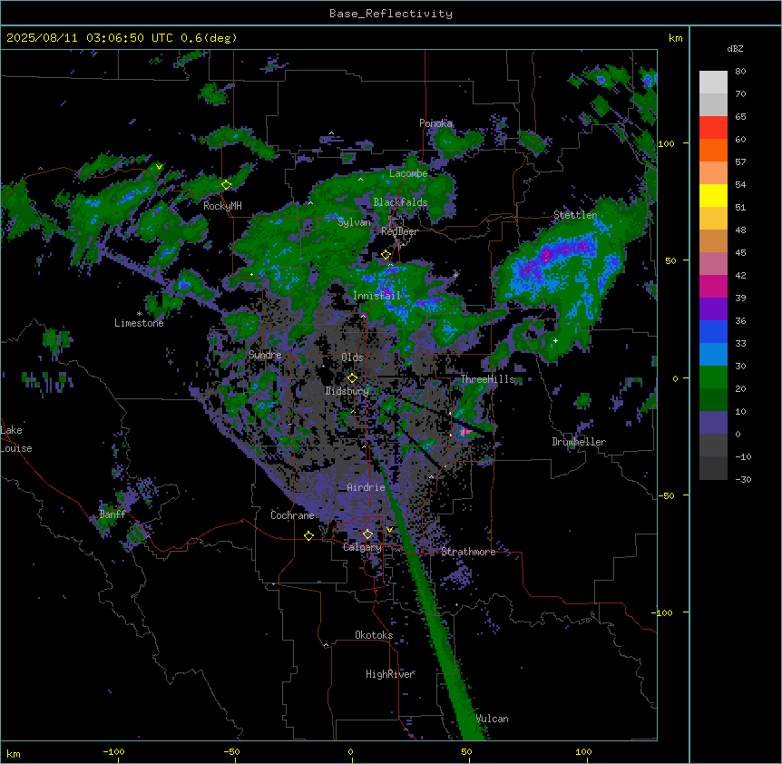782x764 pixels.
Task: Click the Sylvan label on the map
Action: click(354, 222)
